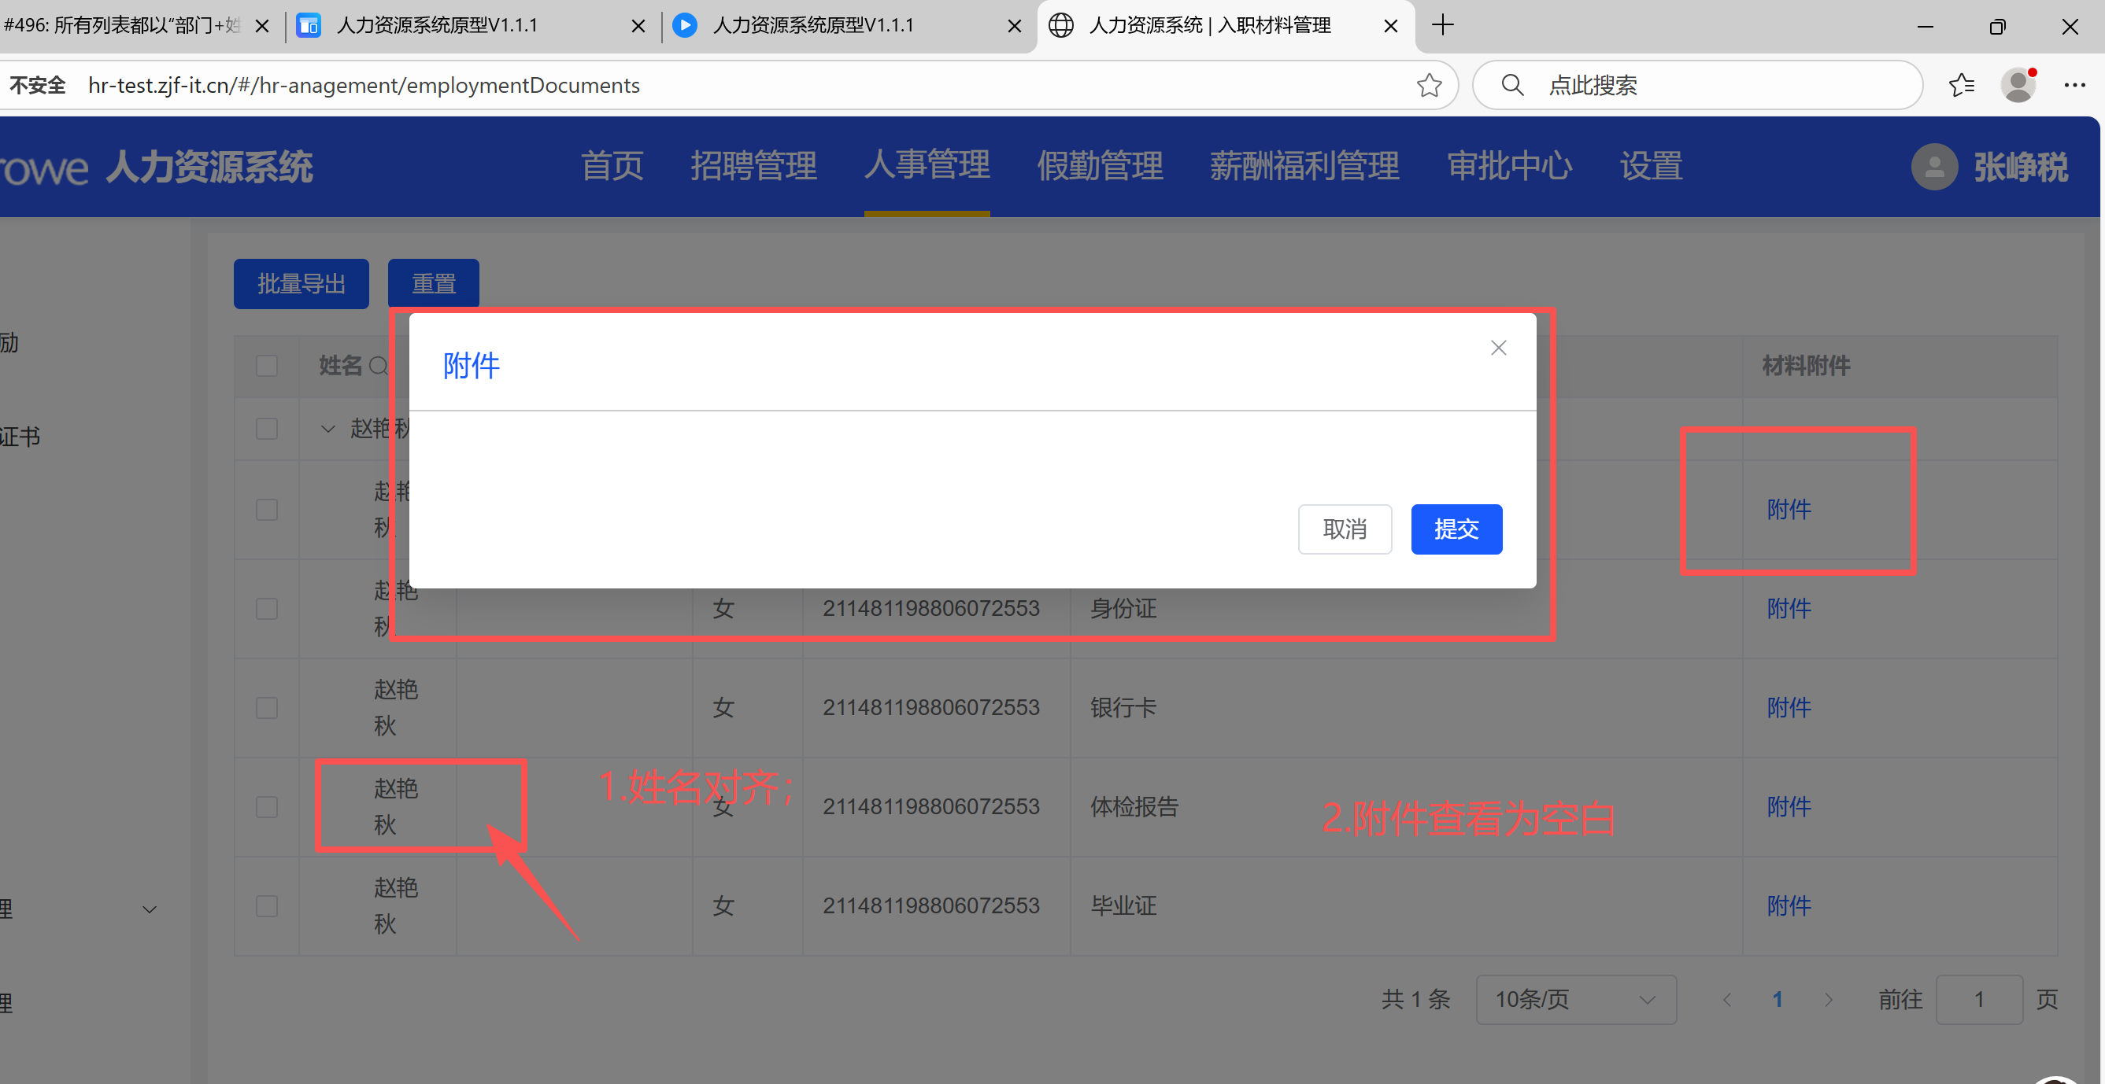This screenshot has height=1084, width=2105.
Task: Open a new browser tab with plus icon
Action: click(x=1443, y=25)
